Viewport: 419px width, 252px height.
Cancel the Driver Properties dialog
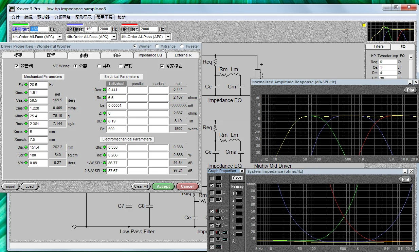(x=187, y=186)
